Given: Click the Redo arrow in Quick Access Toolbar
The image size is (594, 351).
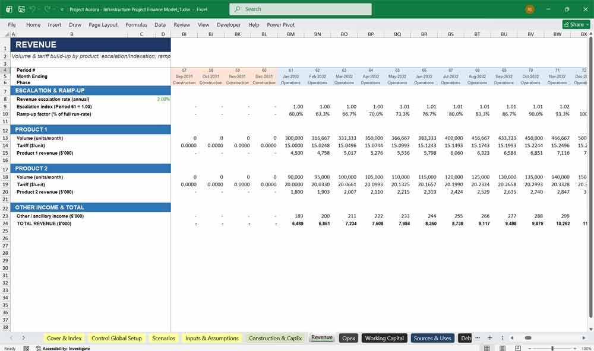Looking at the screenshot, I should coord(48,9).
